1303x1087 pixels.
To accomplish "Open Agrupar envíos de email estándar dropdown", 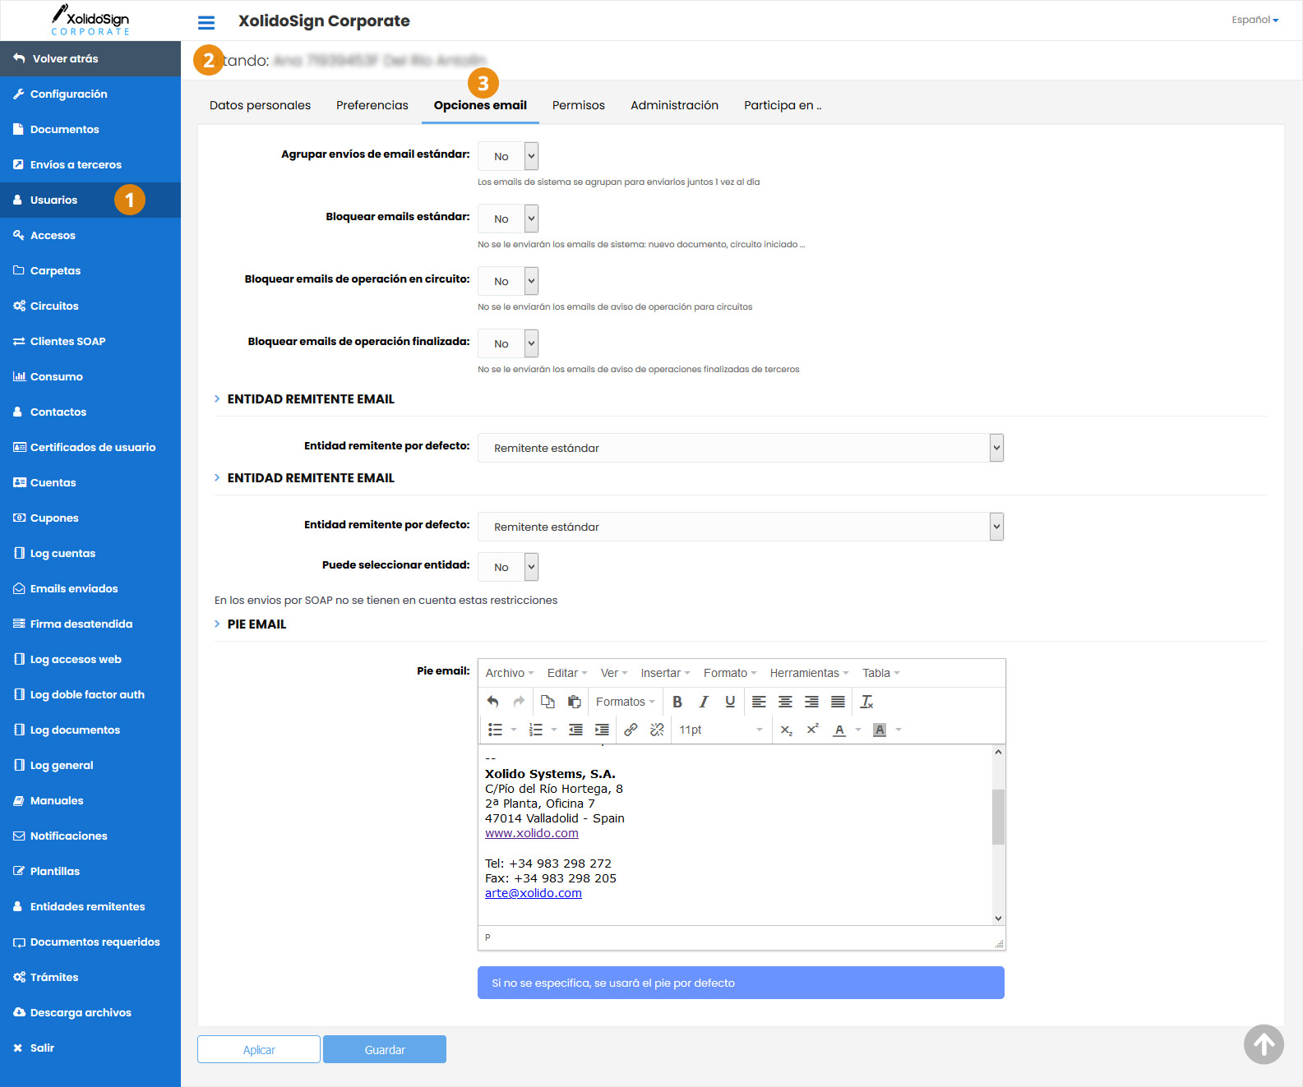I will click(x=508, y=156).
